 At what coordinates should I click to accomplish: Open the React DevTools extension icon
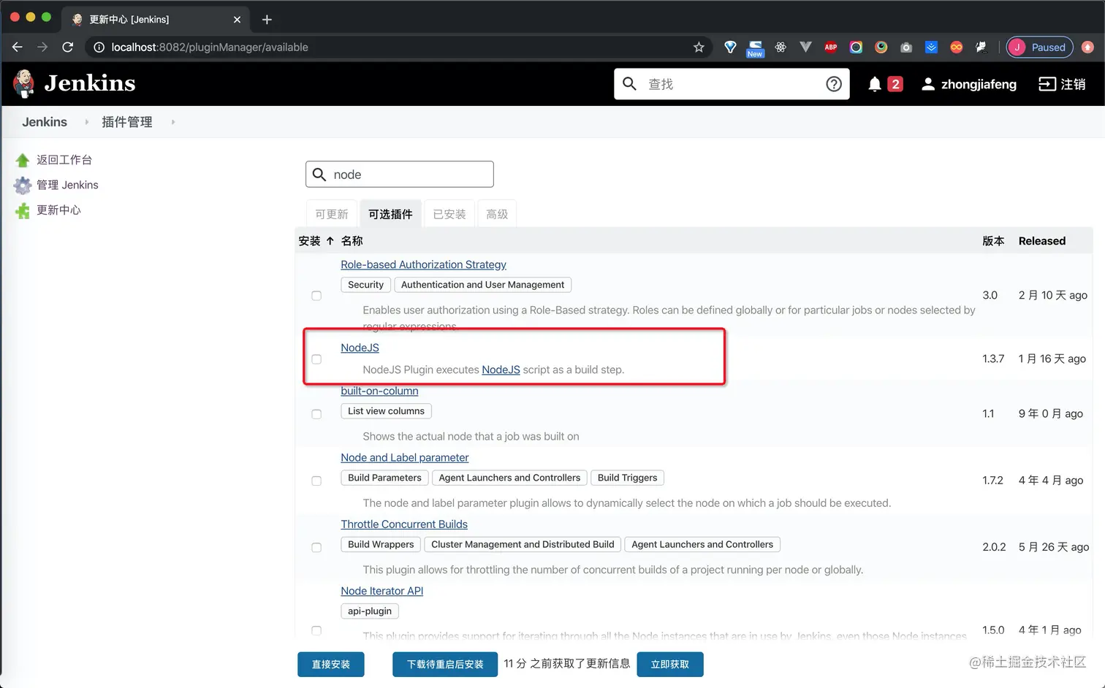(781, 47)
